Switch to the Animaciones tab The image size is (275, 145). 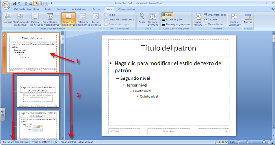(79, 9)
